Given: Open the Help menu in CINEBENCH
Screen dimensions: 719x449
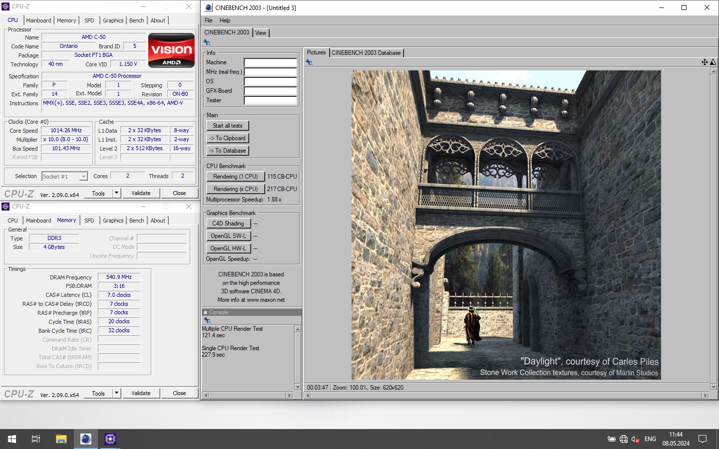Looking at the screenshot, I should [x=225, y=20].
